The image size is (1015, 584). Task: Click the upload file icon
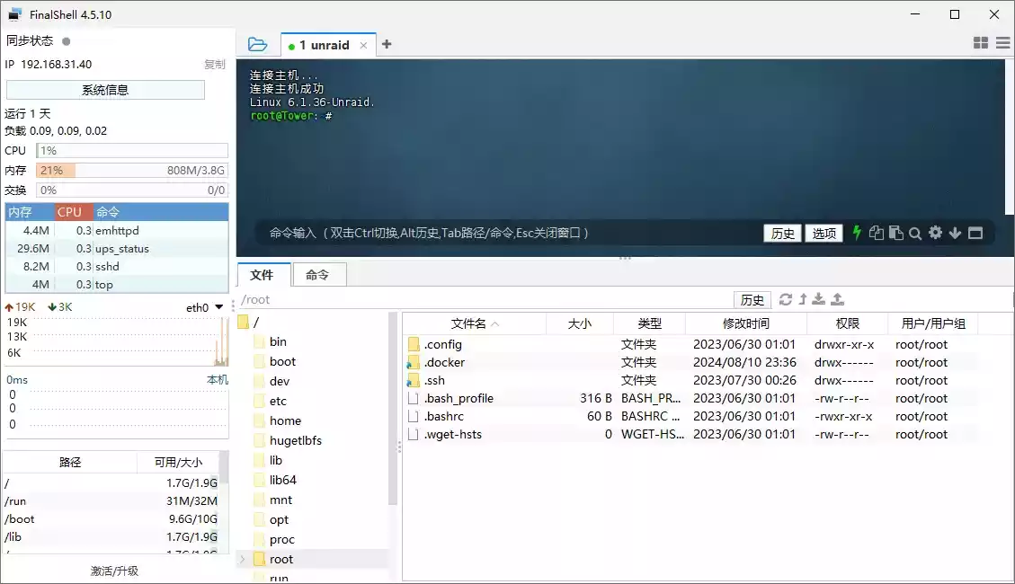coord(838,299)
